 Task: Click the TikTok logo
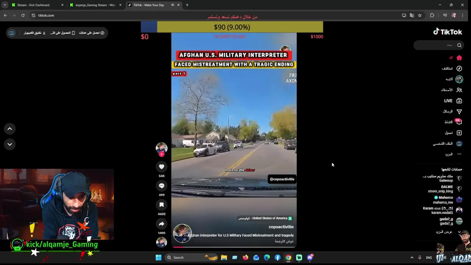[x=447, y=32]
